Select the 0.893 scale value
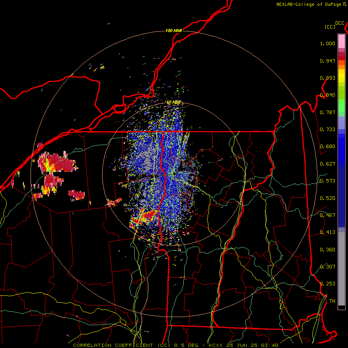This screenshot has height=348, width=348. [x=328, y=78]
